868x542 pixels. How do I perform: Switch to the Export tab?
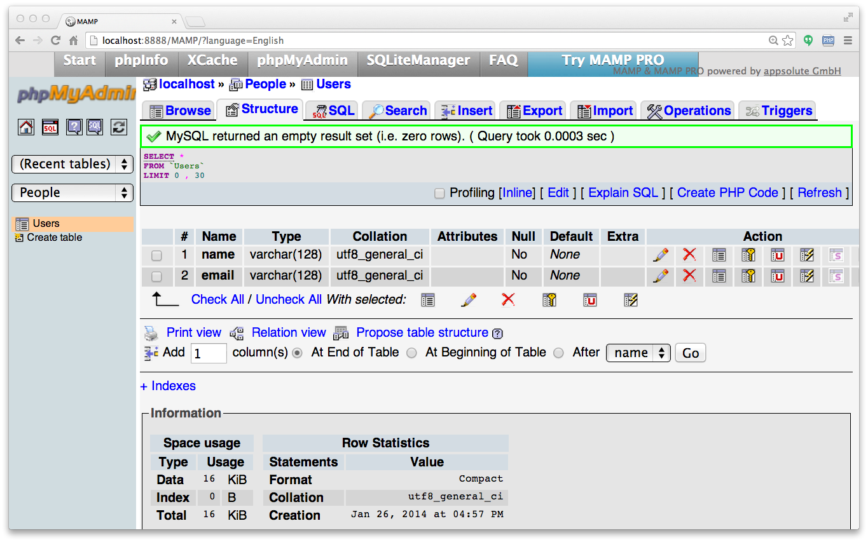534,111
